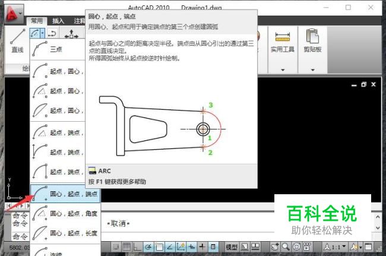Open the SteeringWheels navigation icon
This screenshot has width=386, height=256.
tap(297, 246)
